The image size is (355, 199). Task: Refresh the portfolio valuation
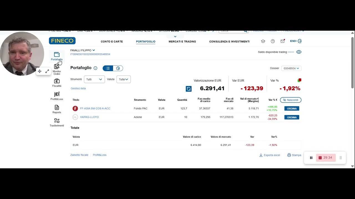[189, 89]
